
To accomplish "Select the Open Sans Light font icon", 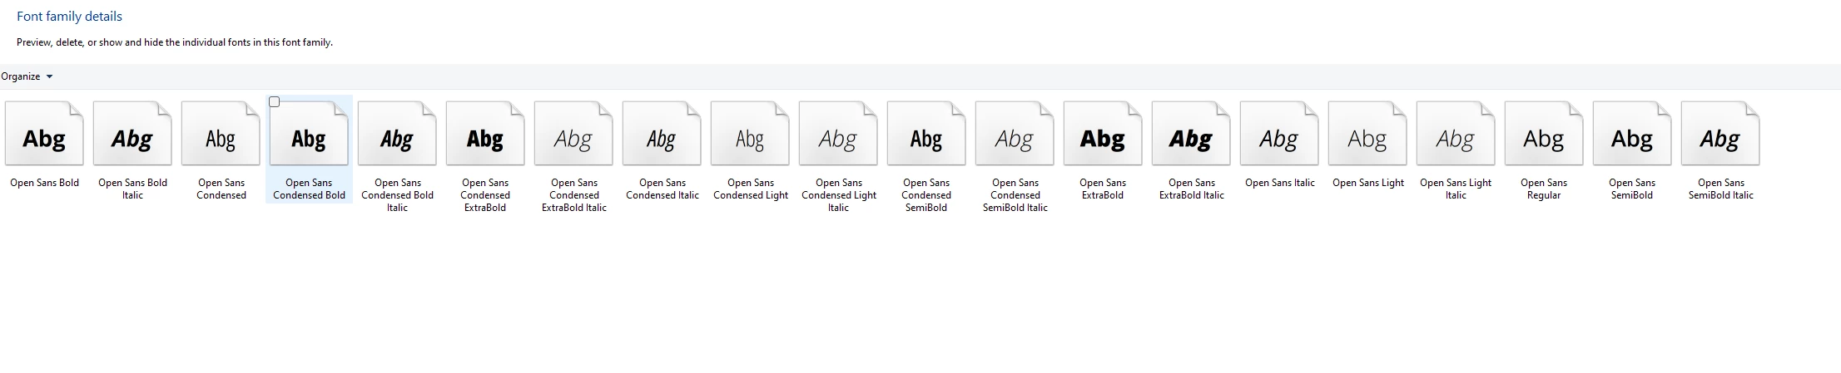I will (1367, 134).
